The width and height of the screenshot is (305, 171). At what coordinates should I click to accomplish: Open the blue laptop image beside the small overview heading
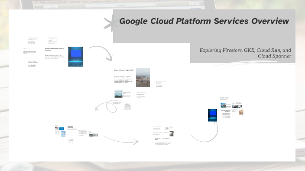75,57
